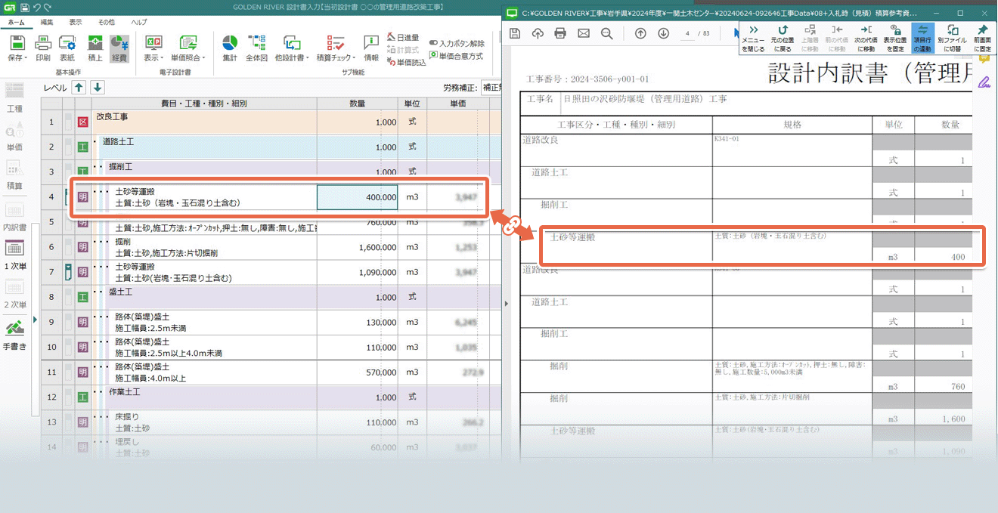Click the undo icon in title bar
This screenshot has width=998, height=513.
(36, 7)
